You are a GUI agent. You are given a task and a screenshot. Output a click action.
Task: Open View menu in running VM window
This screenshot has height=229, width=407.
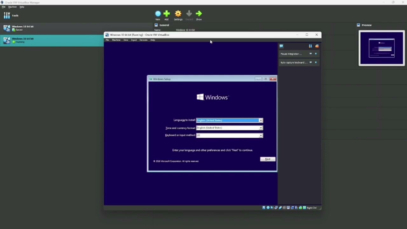126,40
